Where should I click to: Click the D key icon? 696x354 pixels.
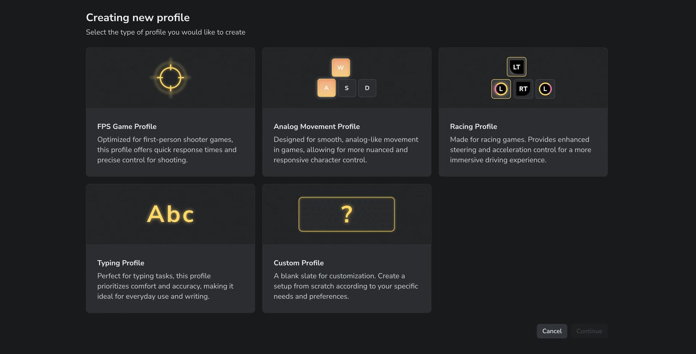[367, 88]
